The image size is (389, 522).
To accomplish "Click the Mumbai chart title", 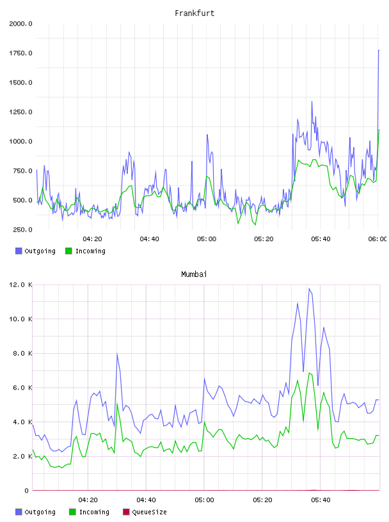I will (x=194, y=274).
